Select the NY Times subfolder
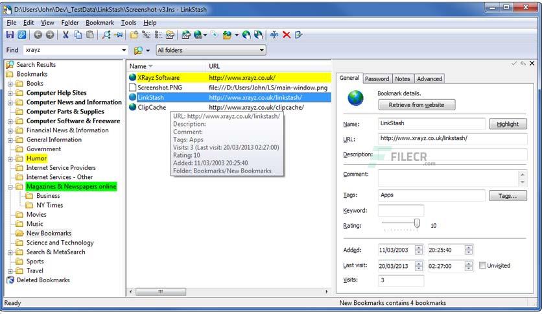542x314 pixels. tap(49, 205)
